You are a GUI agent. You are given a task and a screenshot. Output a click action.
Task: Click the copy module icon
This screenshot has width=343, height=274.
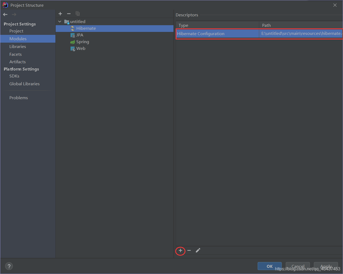click(78, 14)
